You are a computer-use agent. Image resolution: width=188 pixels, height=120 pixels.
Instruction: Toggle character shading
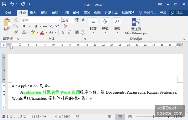(x=77, y=32)
